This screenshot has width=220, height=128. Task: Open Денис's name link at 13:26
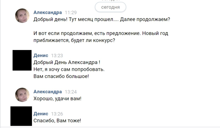click(41, 114)
